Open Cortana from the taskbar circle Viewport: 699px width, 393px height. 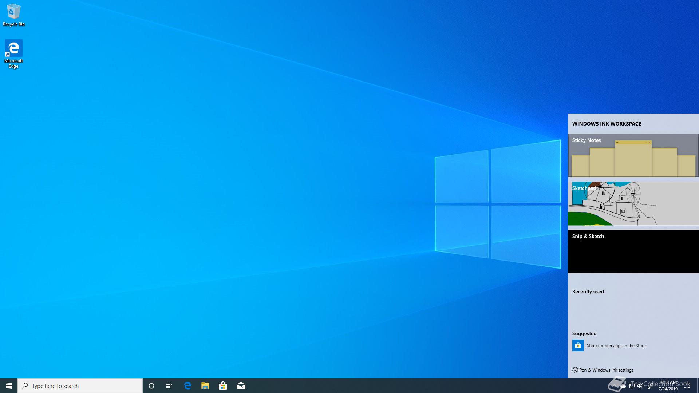(151, 386)
